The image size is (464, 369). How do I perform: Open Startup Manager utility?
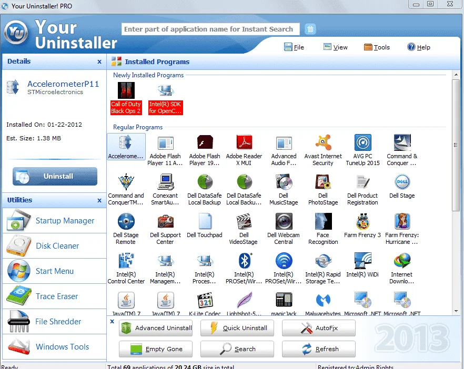click(x=54, y=221)
